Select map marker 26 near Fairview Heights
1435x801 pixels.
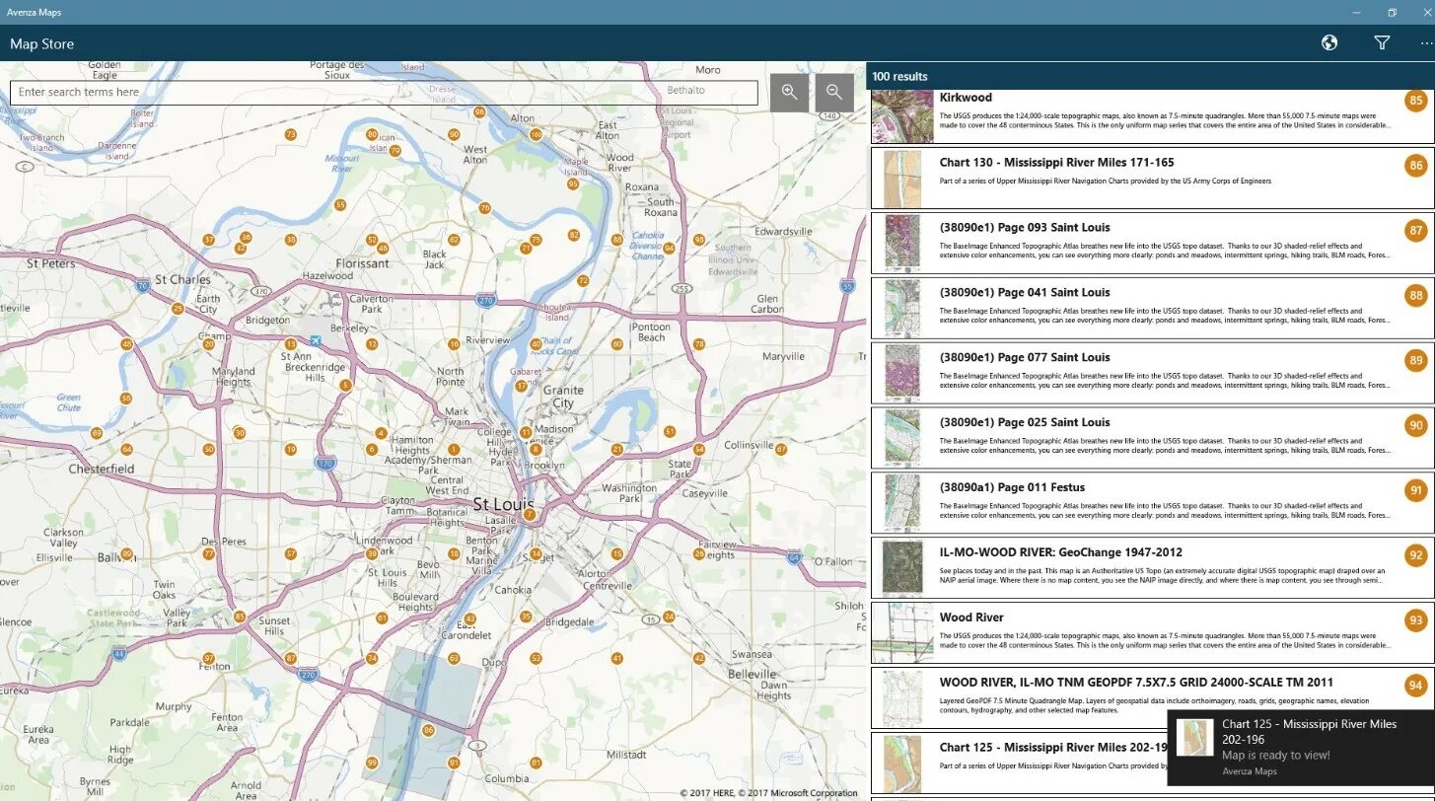click(698, 553)
